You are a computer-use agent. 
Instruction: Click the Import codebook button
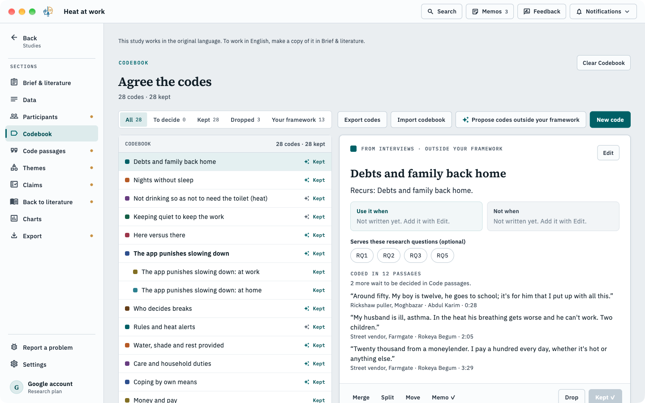421,120
